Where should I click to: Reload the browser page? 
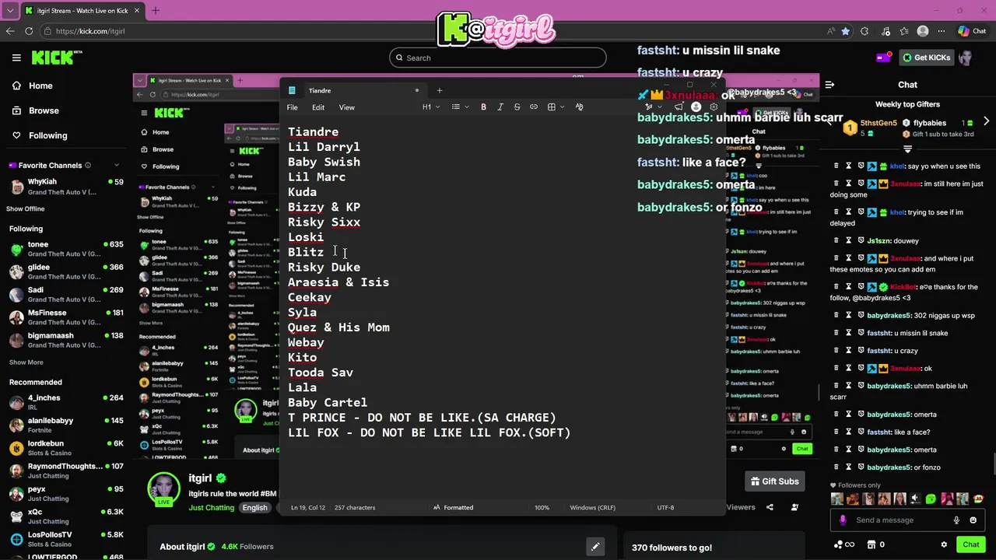tap(29, 31)
